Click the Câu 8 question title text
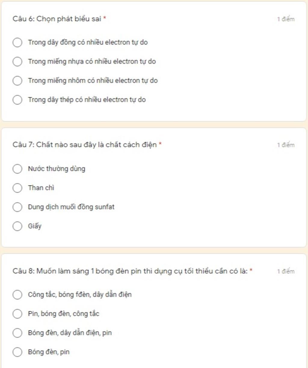 click(x=130, y=271)
